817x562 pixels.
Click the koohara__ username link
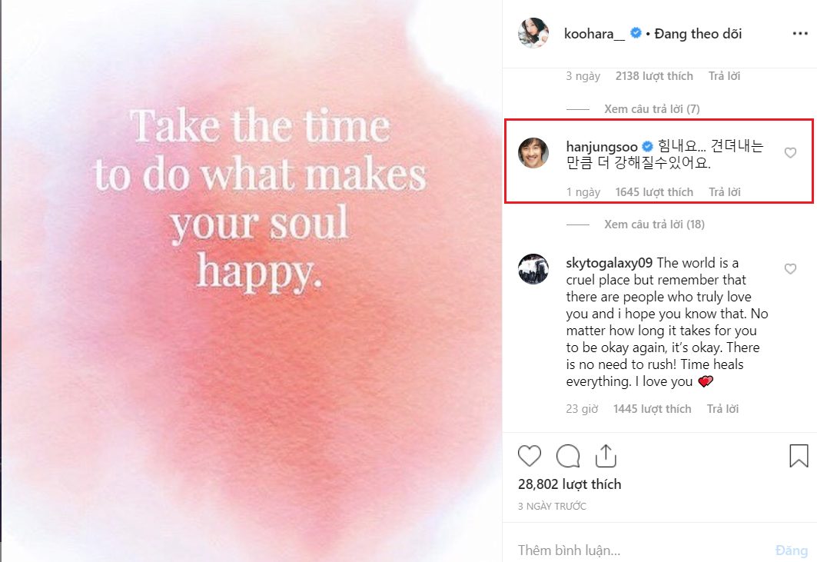(594, 34)
